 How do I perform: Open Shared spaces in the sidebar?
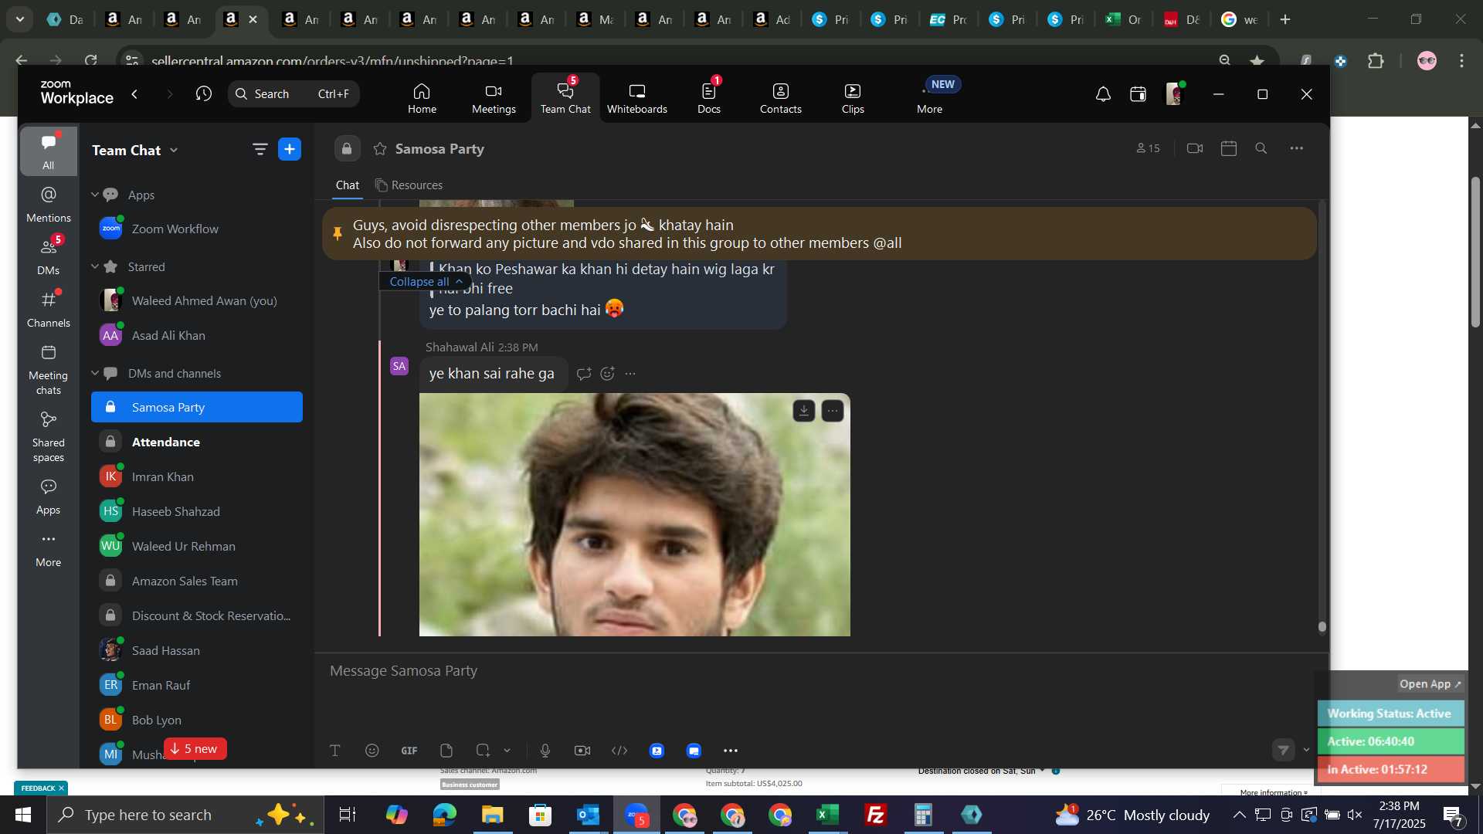click(x=49, y=437)
